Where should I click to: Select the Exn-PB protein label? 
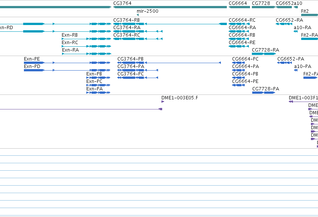pyautogui.click(x=94, y=74)
